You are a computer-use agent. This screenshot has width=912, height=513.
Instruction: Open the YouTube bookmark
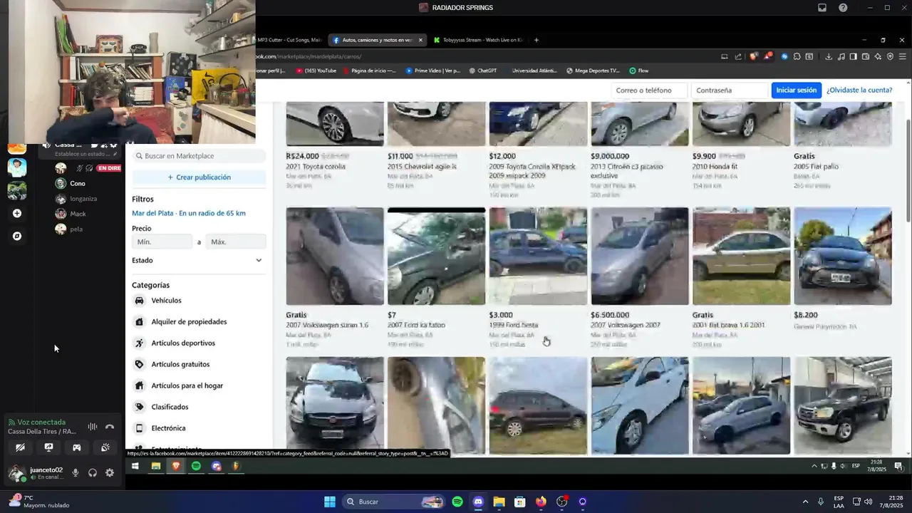tap(316, 71)
